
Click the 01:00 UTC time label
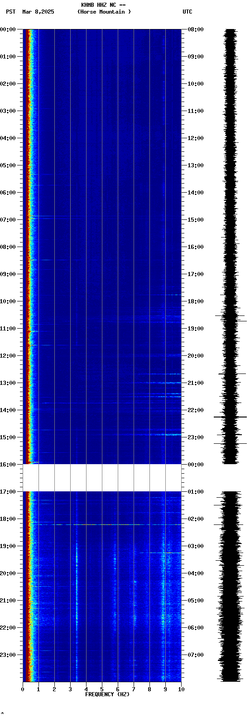[x=196, y=492]
